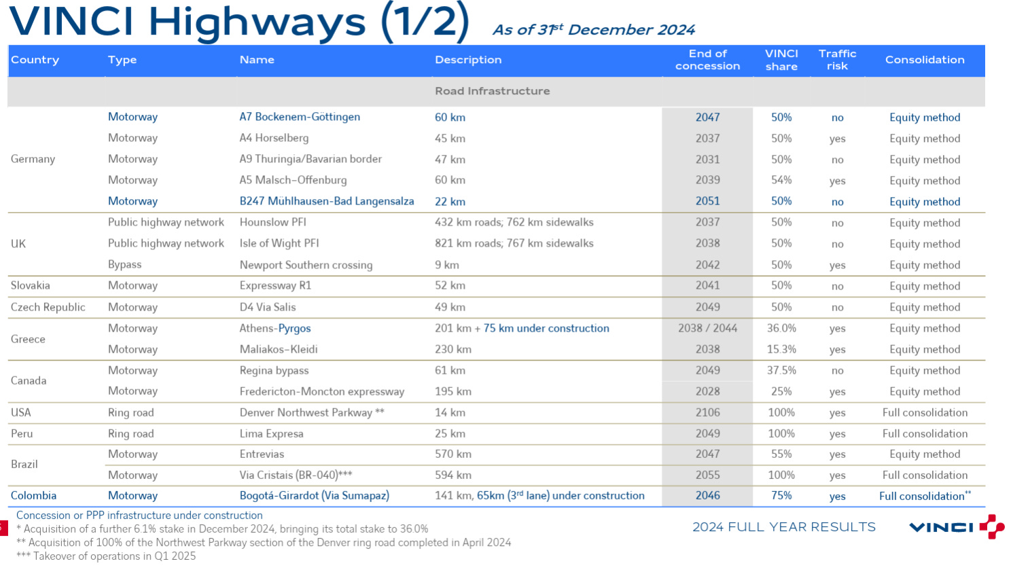Click the '37.5%' VINCI share value
Screen dimensions: 1013x570
(781, 370)
